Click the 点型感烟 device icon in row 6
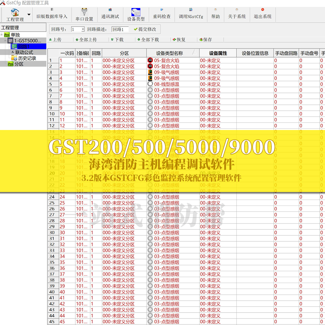This screenshot has width=325, height=325. [150, 90]
